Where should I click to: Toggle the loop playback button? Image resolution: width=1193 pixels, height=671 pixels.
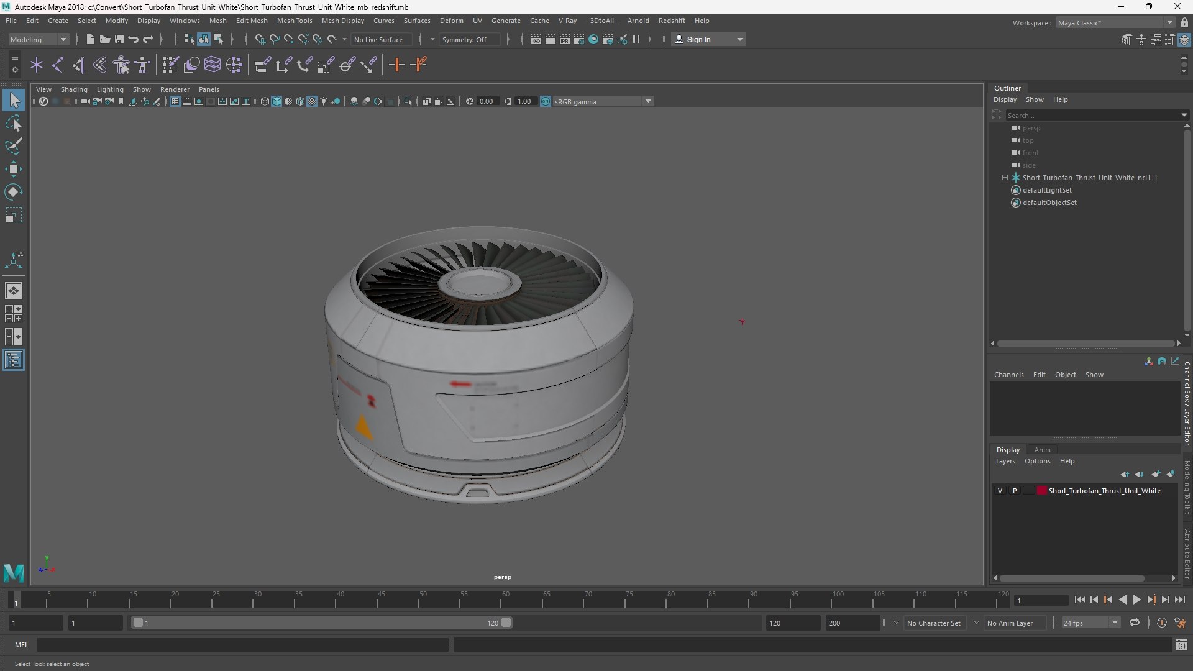point(1135,623)
